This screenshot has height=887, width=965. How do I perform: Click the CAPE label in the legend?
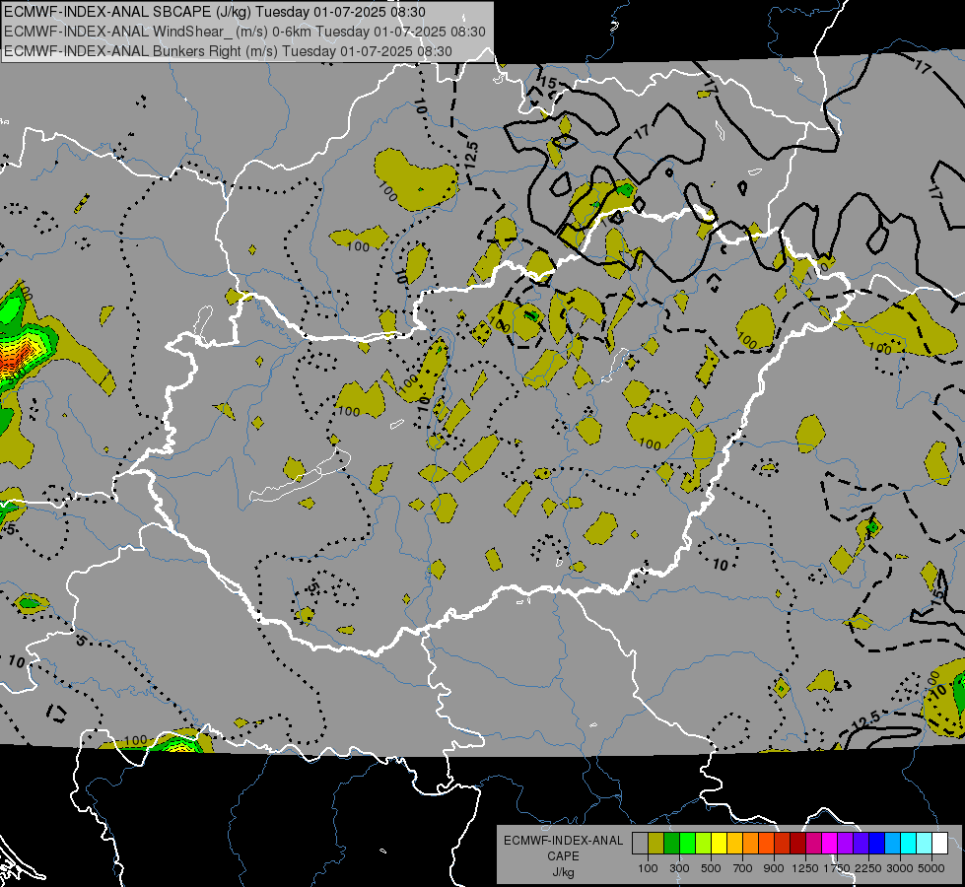(x=563, y=856)
